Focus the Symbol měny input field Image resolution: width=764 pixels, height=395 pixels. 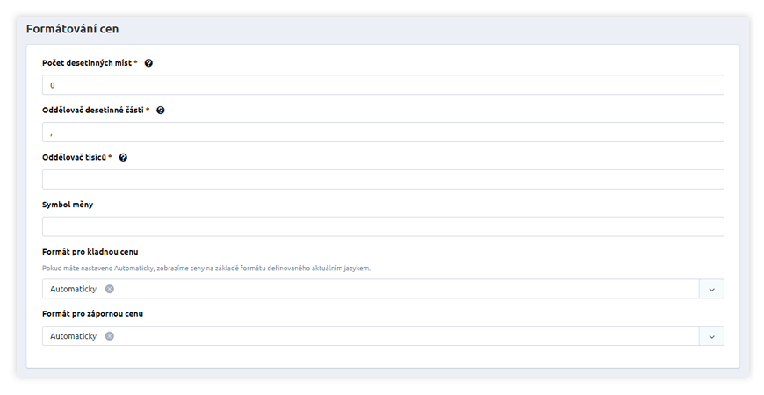[x=383, y=227]
